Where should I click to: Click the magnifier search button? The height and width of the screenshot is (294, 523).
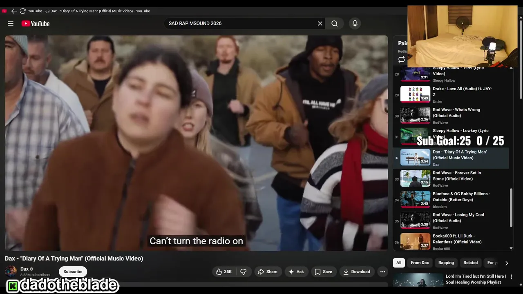(x=335, y=24)
